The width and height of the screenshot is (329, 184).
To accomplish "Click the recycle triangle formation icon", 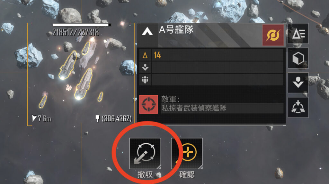I will pyautogui.click(x=298, y=108).
